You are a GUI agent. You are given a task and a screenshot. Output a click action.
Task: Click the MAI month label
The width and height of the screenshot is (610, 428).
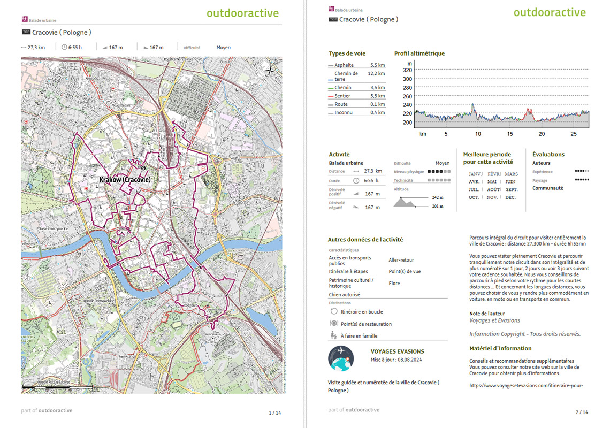point(492,182)
